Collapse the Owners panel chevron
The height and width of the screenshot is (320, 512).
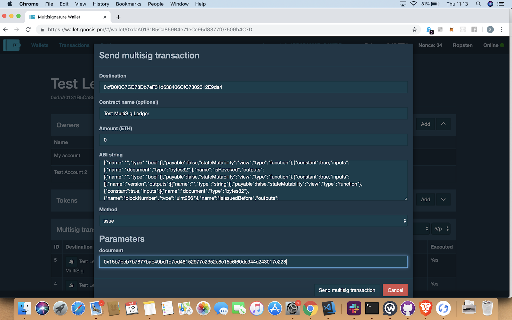[x=443, y=124]
